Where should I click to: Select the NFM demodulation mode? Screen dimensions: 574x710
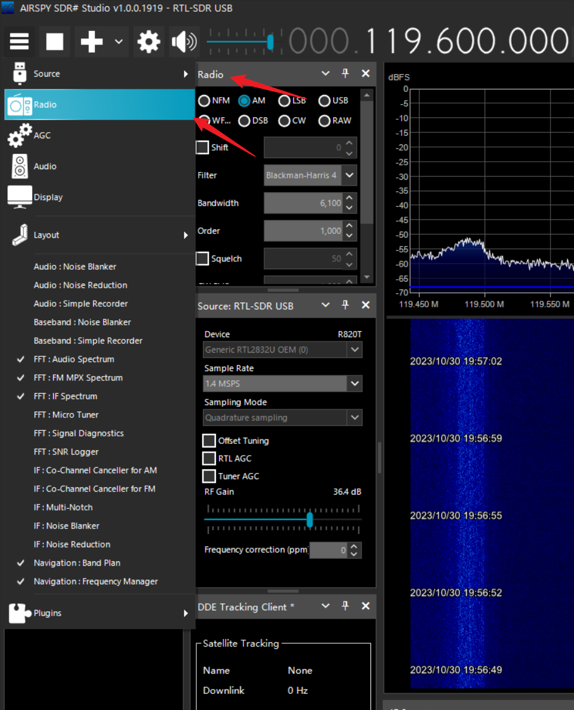coord(204,101)
